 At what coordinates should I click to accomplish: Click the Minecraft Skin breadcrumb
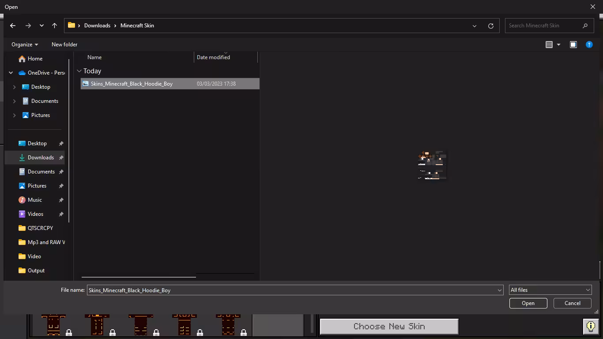pyautogui.click(x=137, y=26)
